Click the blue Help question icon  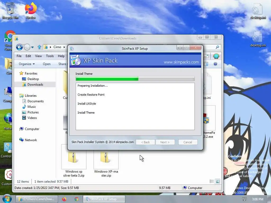(x=215, y=64)
